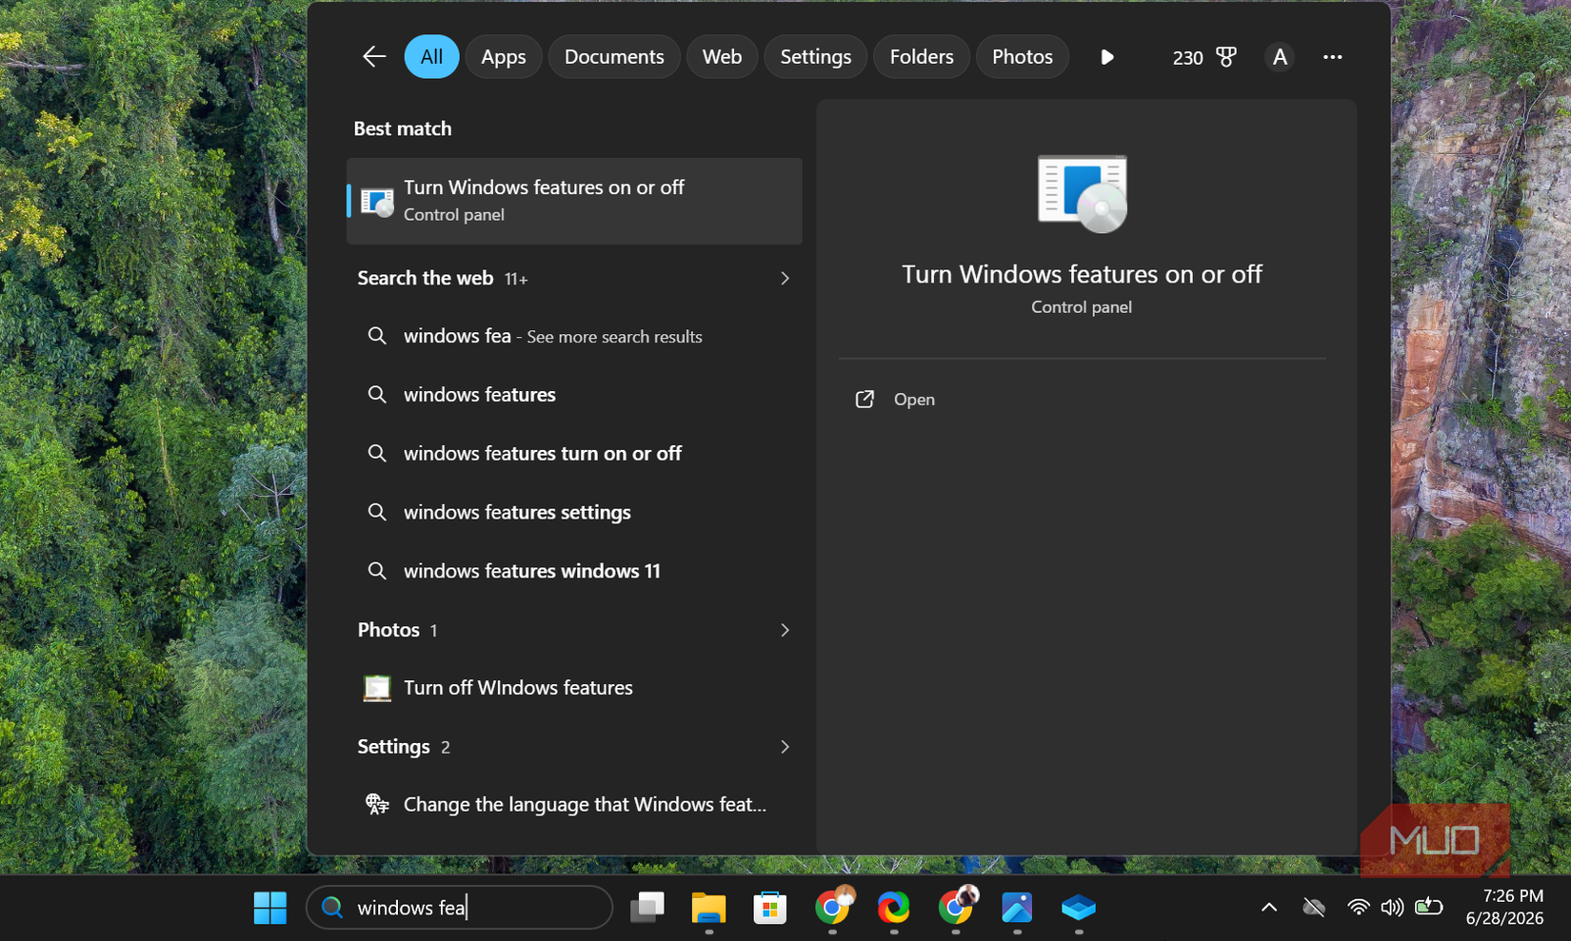Open the Chrome icon with profile picture badge
This screenshot has height=941, width=1571.
pyautogui.click(x=956, y=907)
